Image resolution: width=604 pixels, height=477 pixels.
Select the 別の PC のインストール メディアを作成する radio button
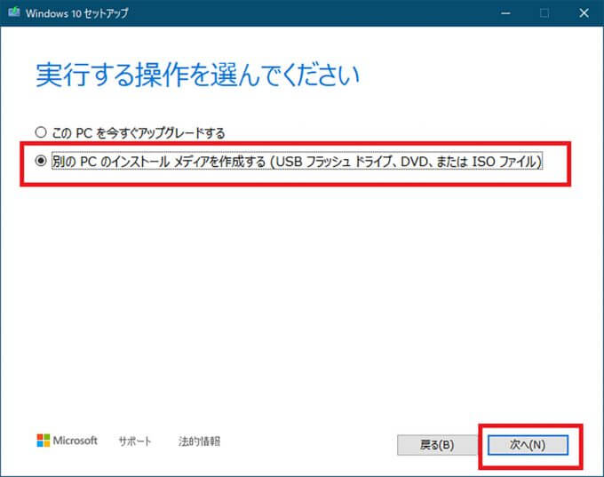41,160
